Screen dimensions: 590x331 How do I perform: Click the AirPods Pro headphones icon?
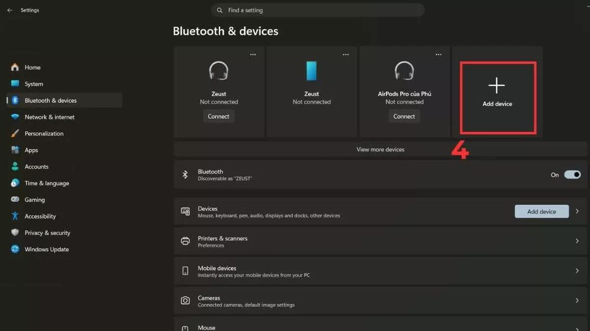click(404, 71)
